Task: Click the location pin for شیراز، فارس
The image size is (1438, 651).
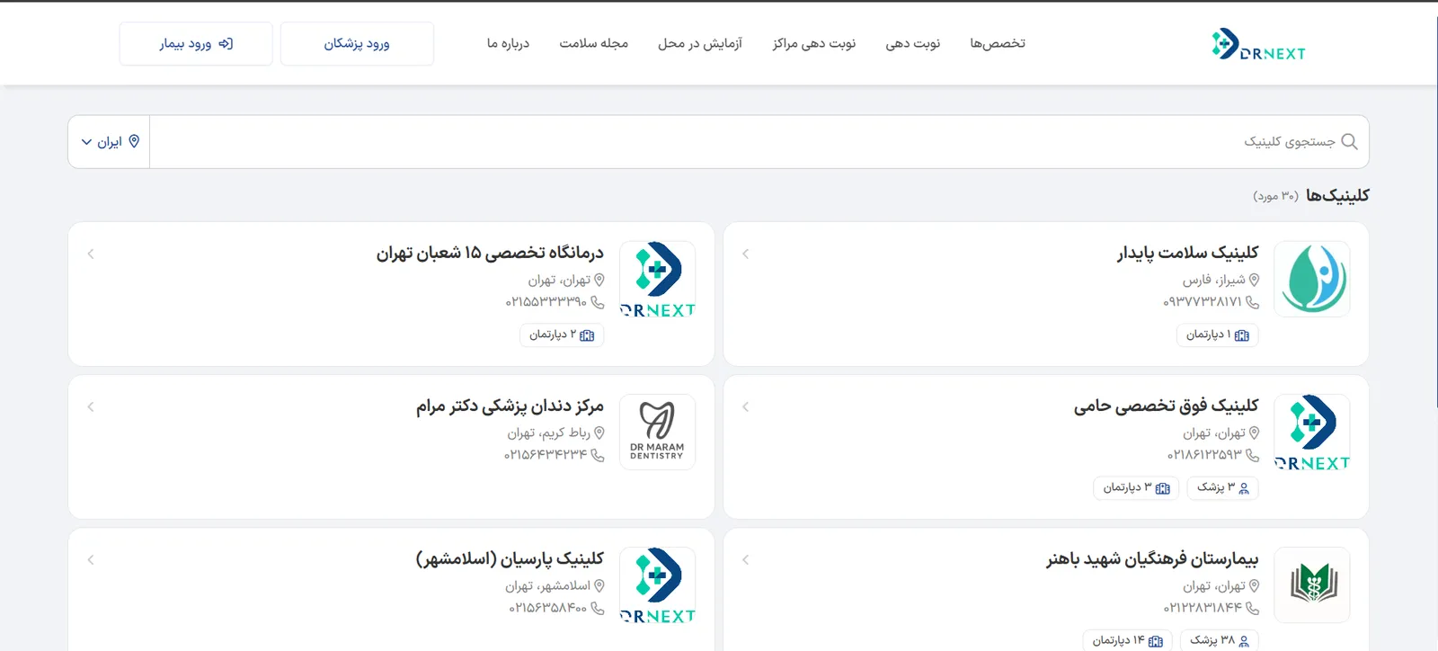Action: (x=1254, y=280)
